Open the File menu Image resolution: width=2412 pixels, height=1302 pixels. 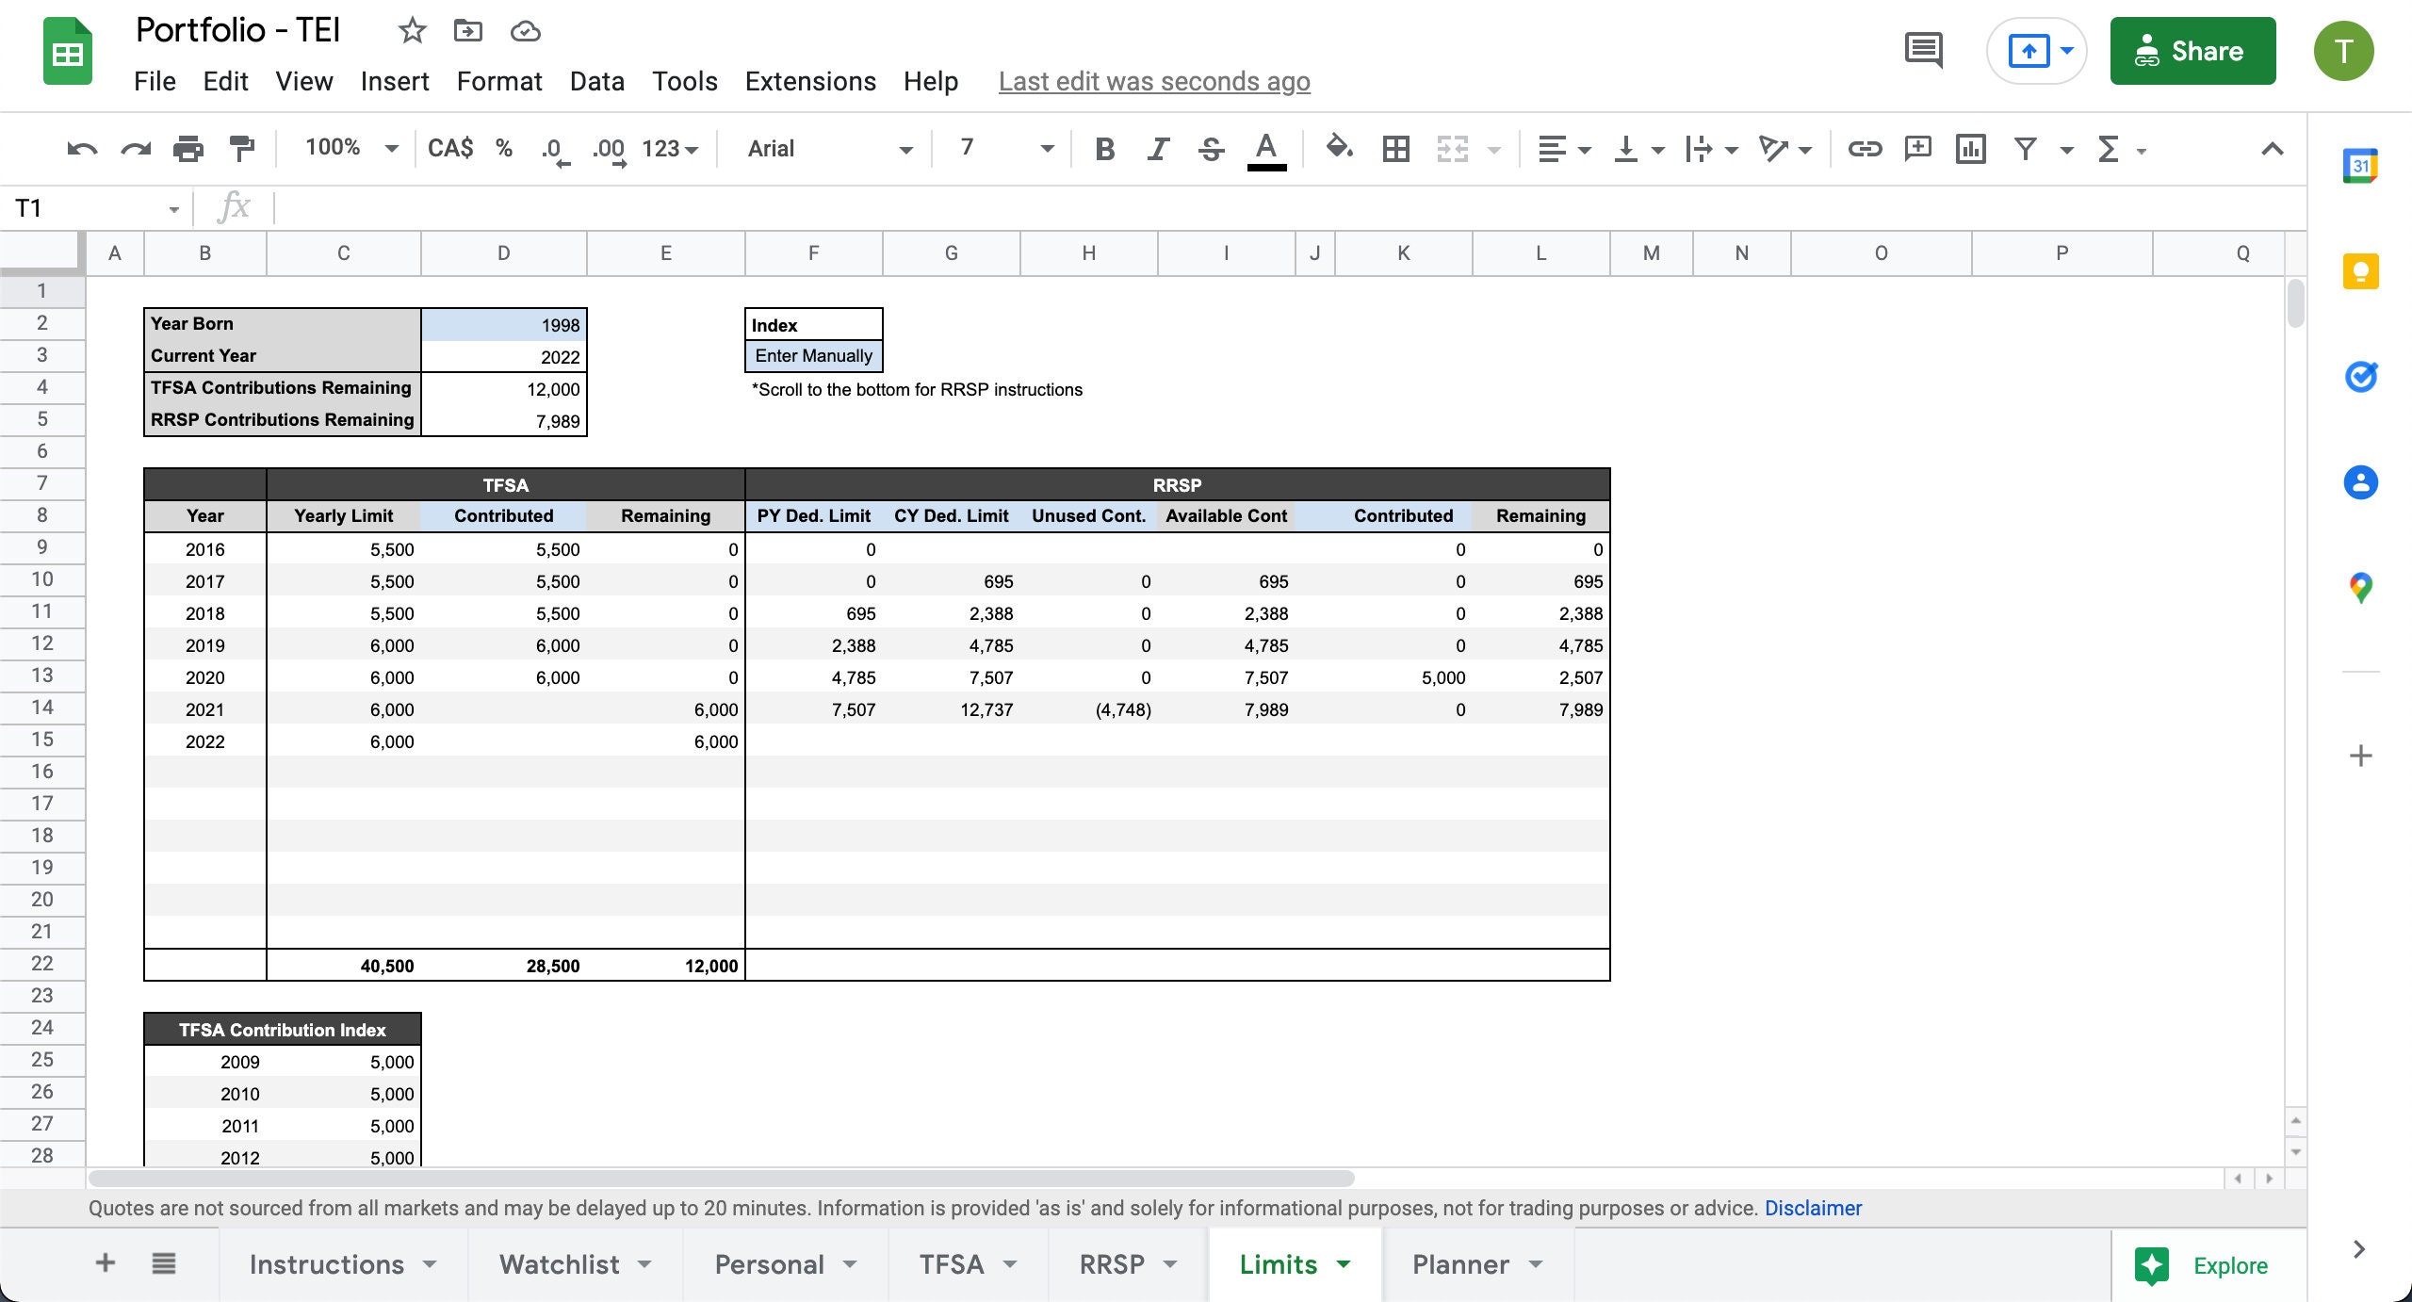(155, 82)
